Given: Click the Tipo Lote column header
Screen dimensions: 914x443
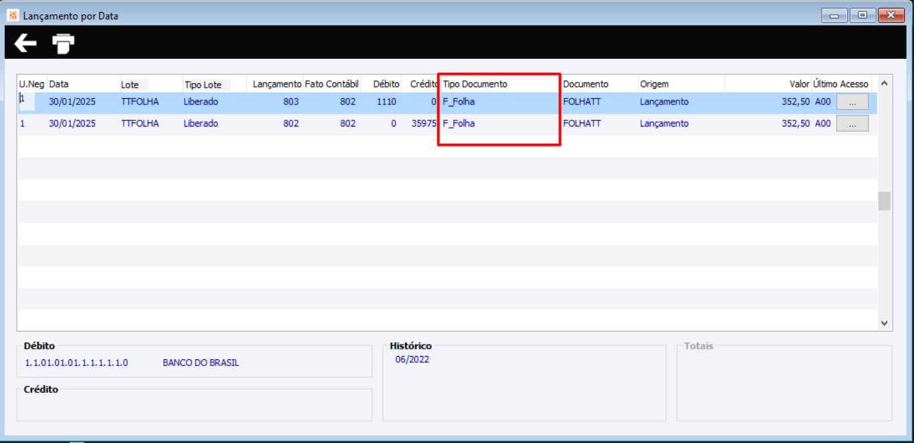Looking at the screenshot, I should point(202,85).
